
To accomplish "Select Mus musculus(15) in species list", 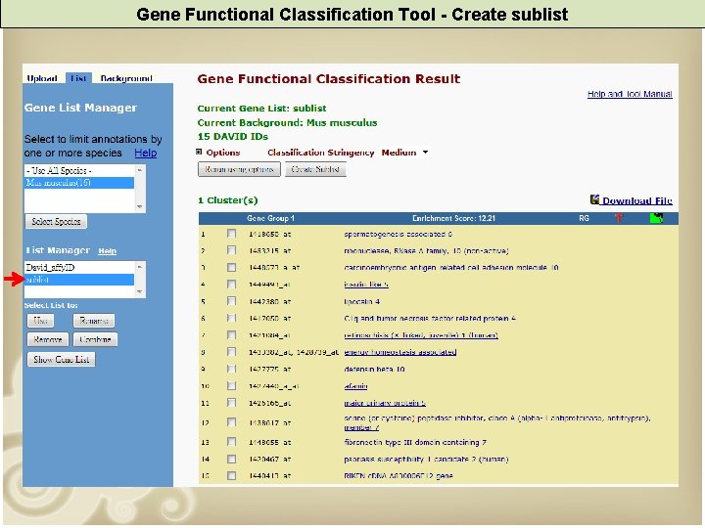I will (x=79, y=182).
